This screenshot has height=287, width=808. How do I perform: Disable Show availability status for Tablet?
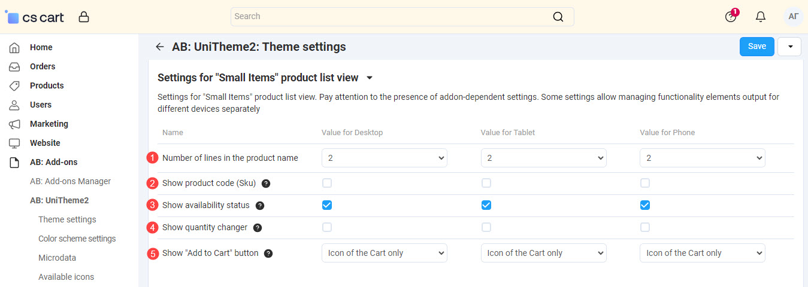click(486, 205)
